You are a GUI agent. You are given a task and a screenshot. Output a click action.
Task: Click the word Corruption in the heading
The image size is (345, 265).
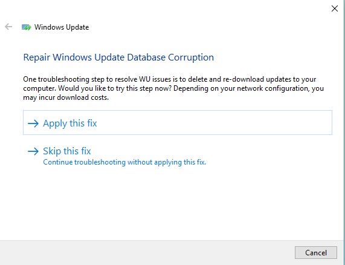tap(191, 57)
